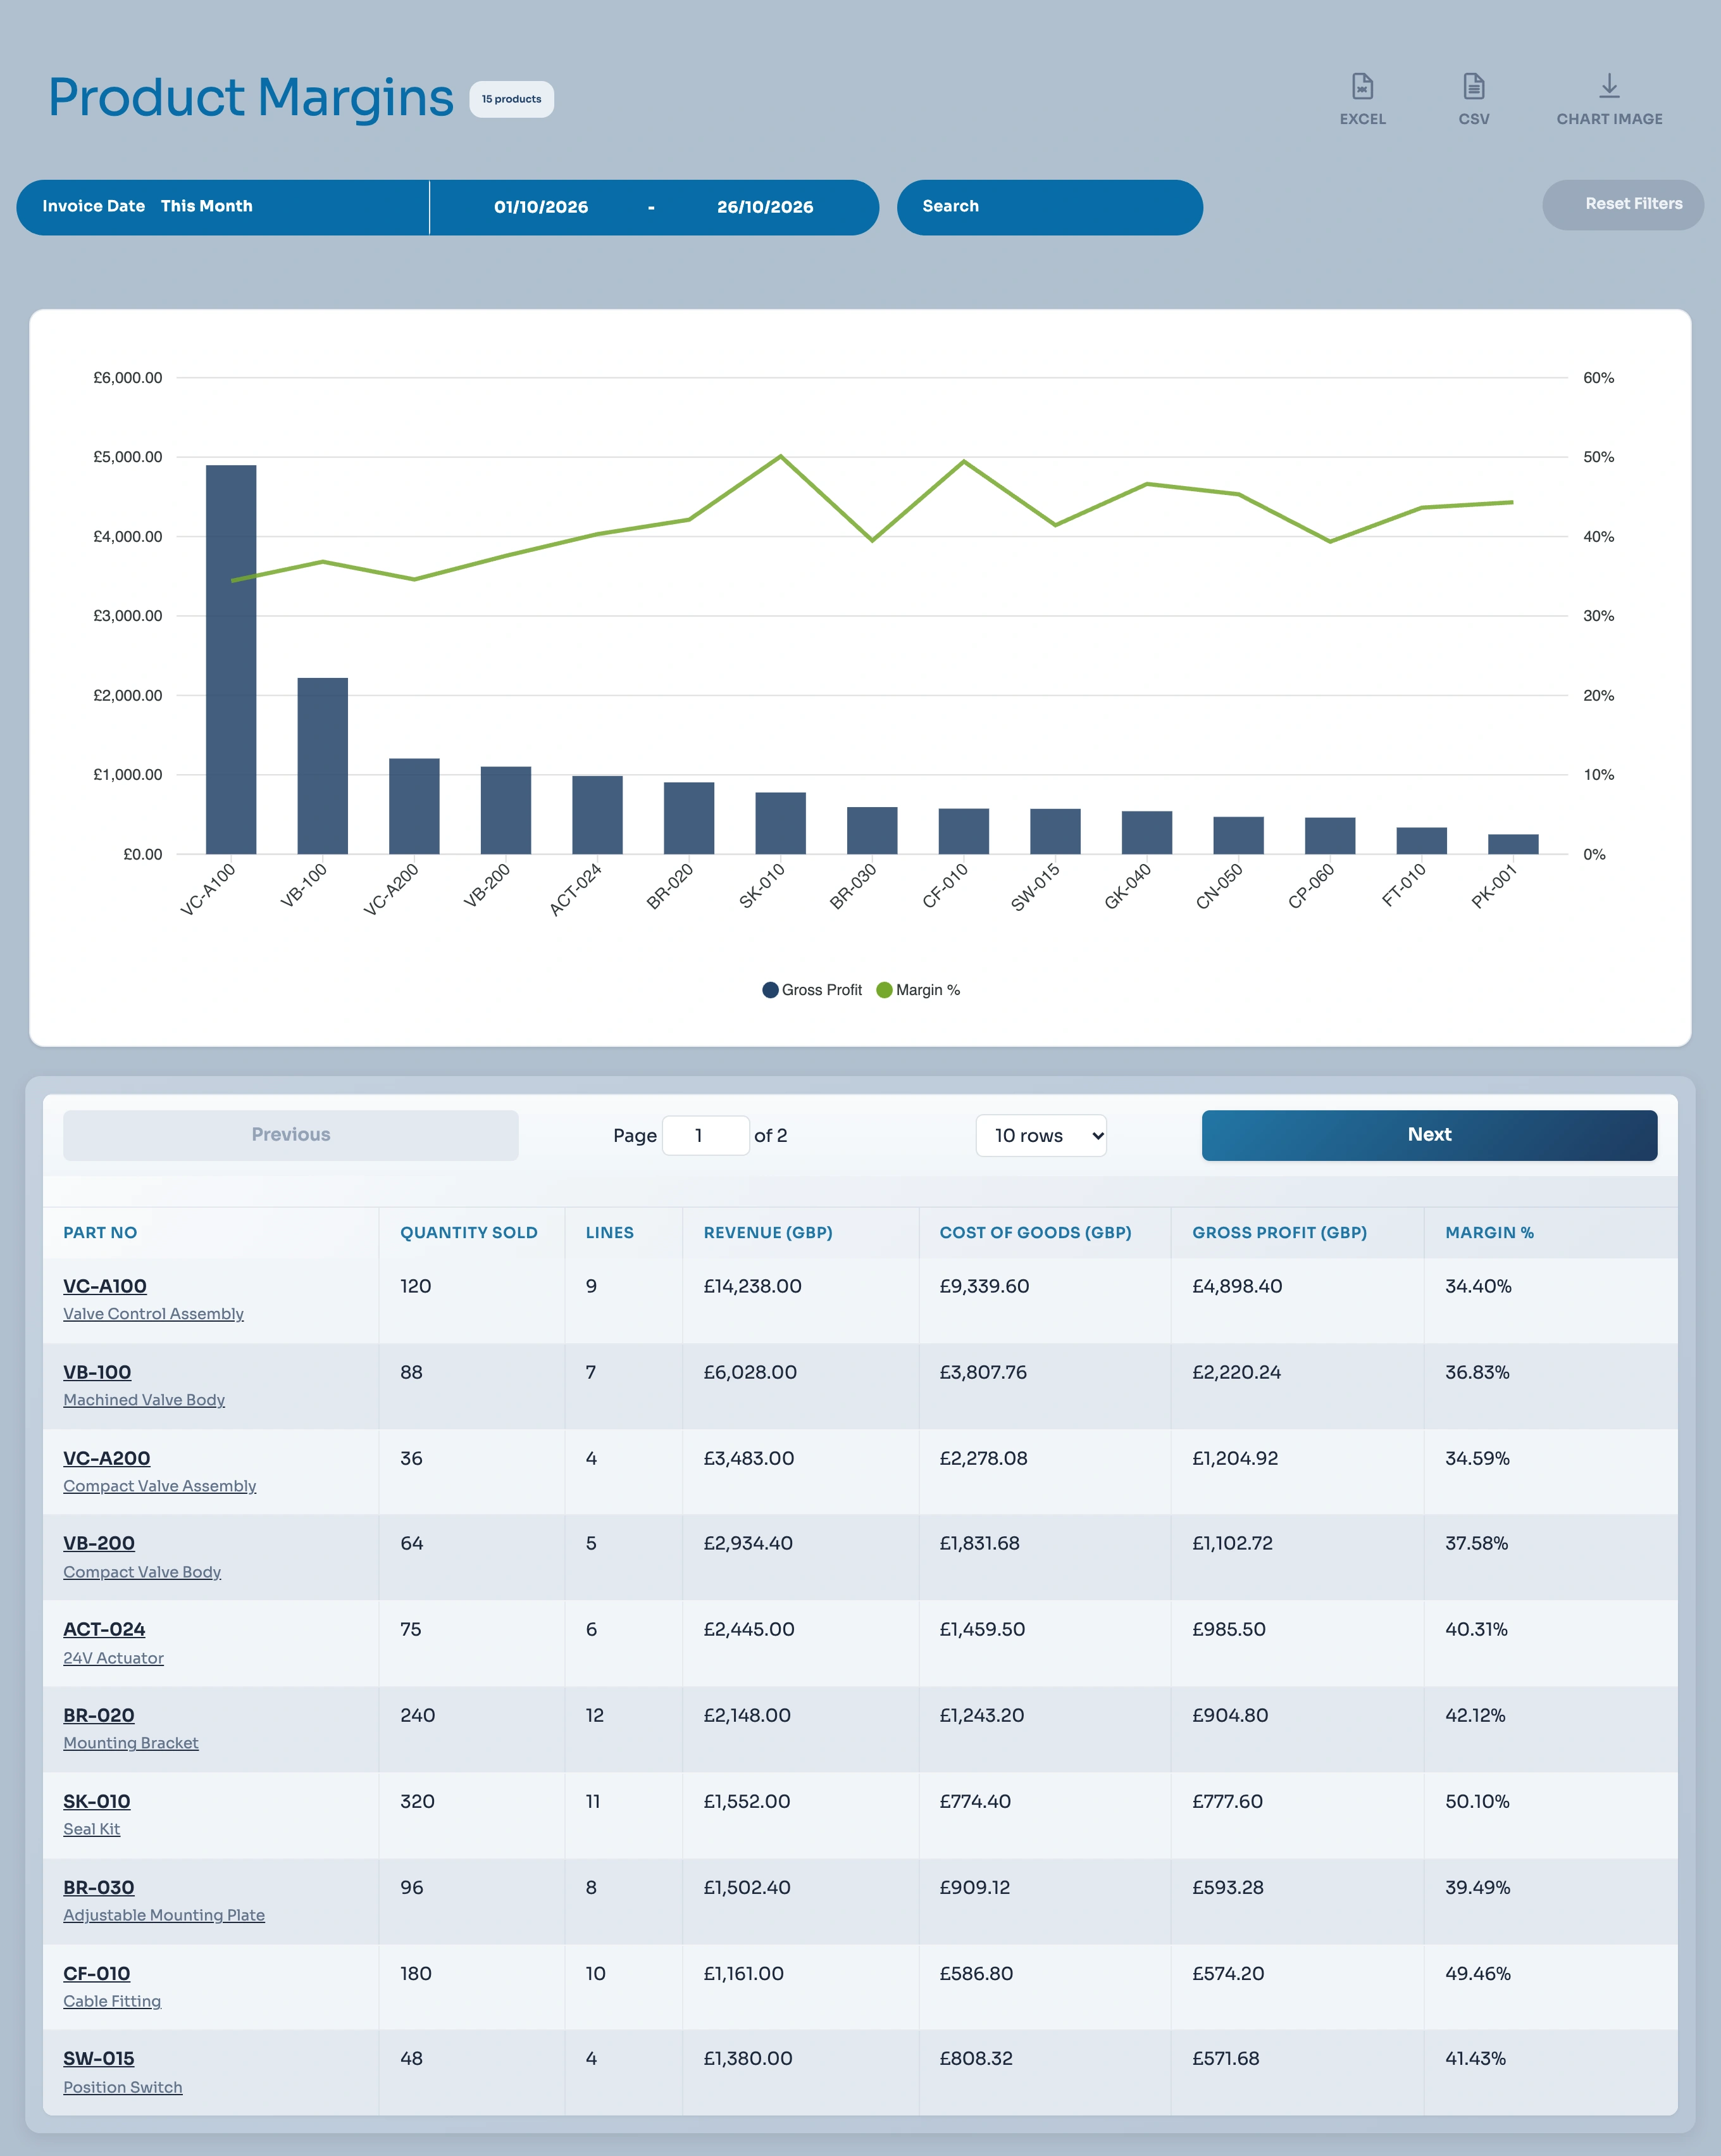Click the start date 01/10/2026 field

[541, 207]
